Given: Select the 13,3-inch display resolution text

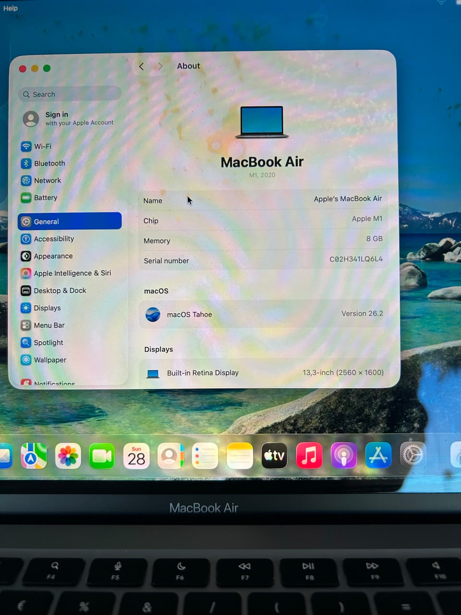Looking at the screenshot, I should pos(343,372).
